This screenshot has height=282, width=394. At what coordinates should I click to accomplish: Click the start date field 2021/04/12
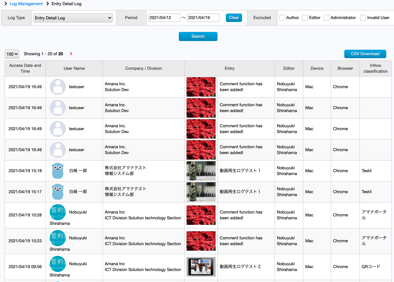[165, 18]
